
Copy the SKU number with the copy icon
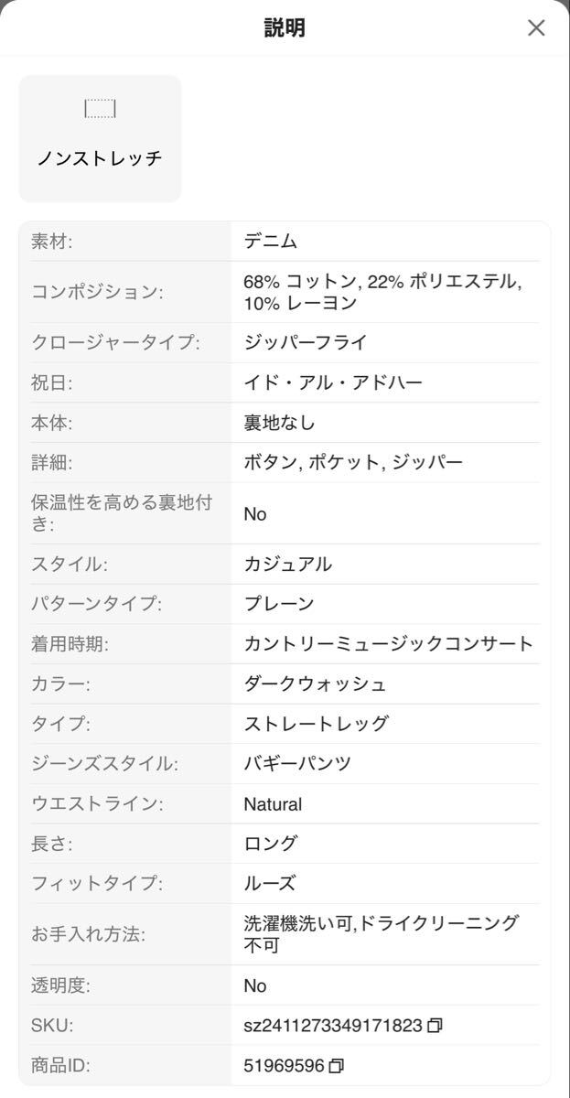pos(435,1026)
